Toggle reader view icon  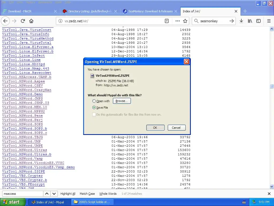coord(167,21)
